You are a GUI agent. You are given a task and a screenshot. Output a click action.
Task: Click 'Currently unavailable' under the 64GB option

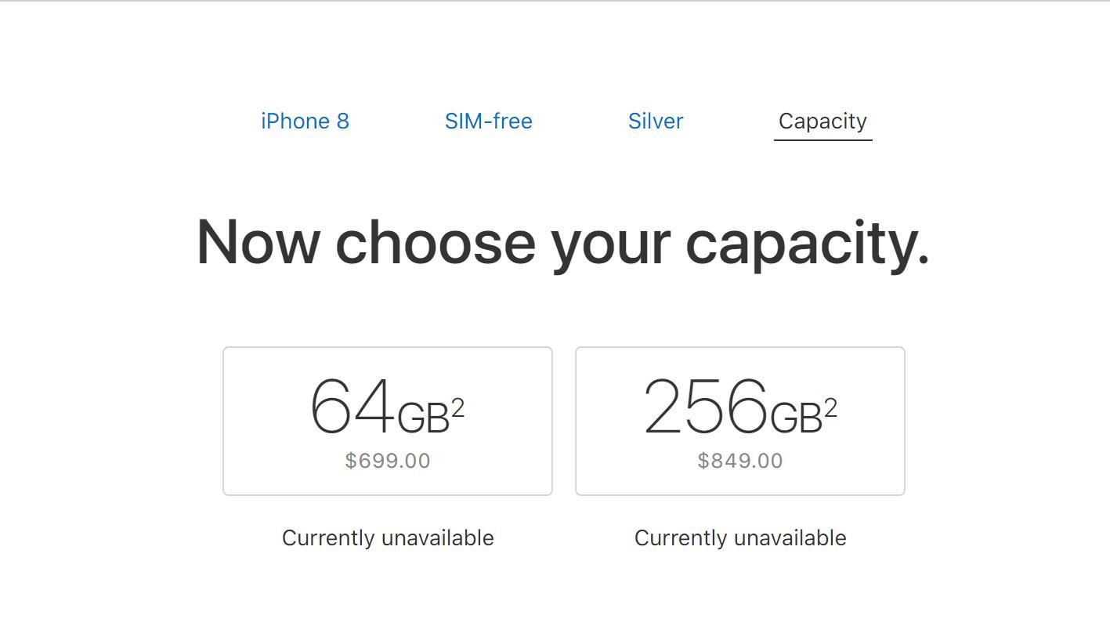click(x=388, y=538)
